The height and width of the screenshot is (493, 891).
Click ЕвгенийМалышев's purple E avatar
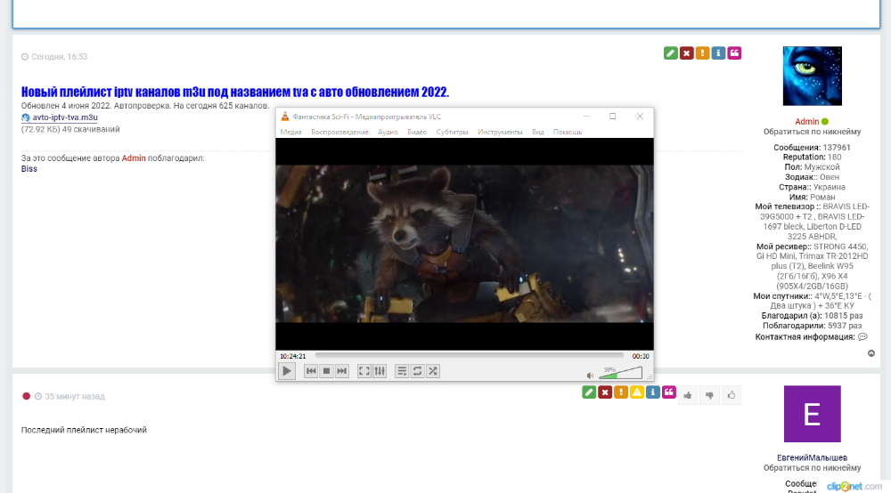tap(812, 414)
